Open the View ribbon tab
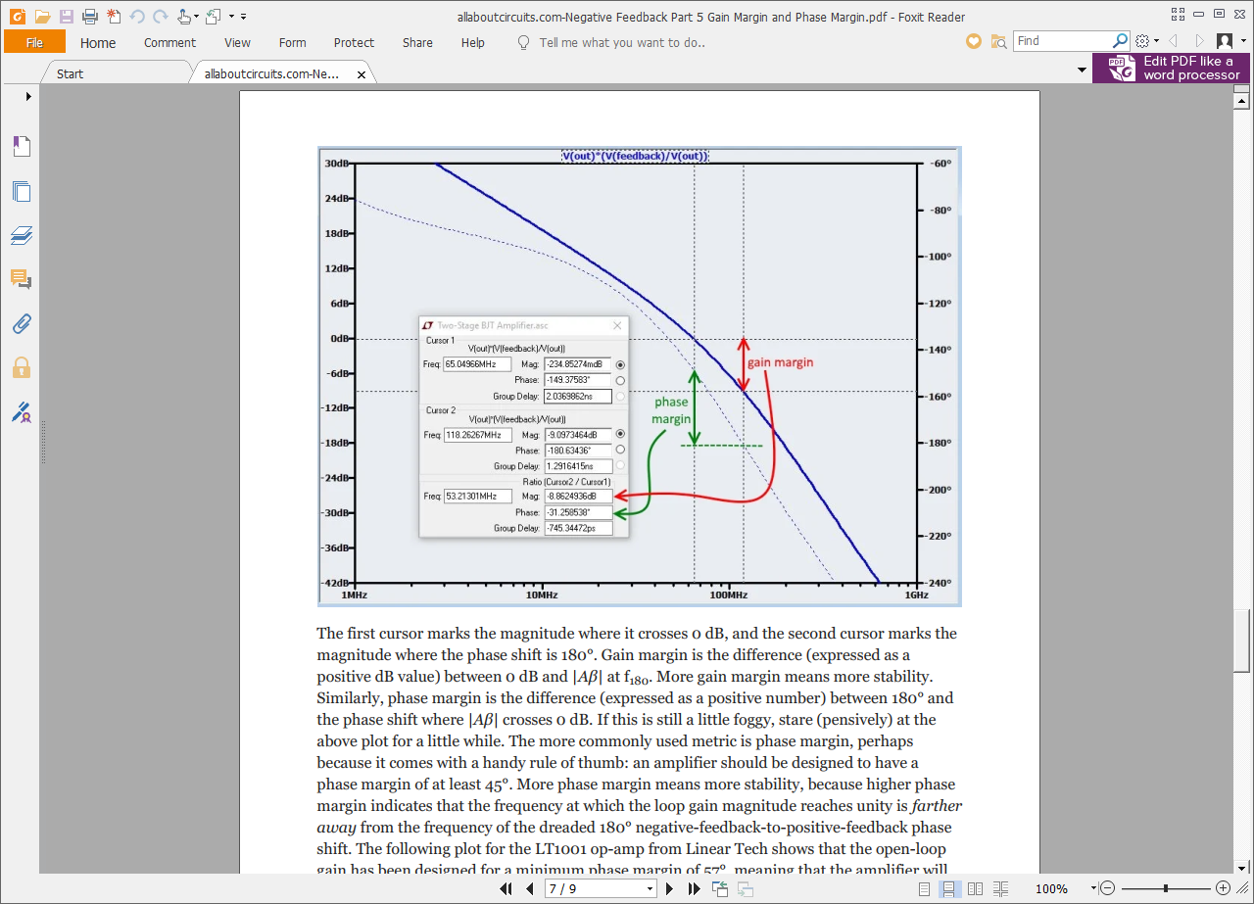Image resolution: width=1254 pixels, height=904 pixels. point(237,42)
